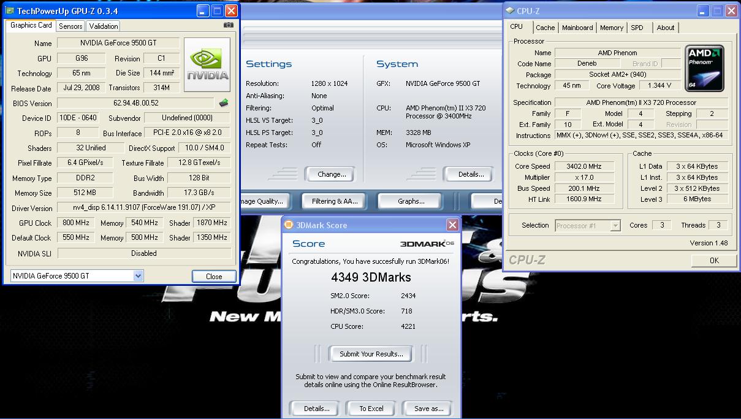Click the Save as... button
Image resolution: width=741 pixels, height=419 pixels.
point(428,409)
